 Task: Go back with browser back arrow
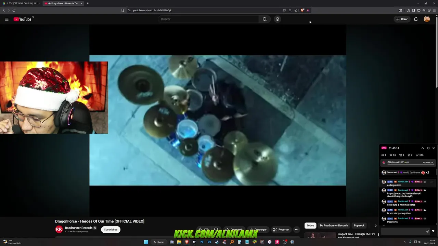4,10
